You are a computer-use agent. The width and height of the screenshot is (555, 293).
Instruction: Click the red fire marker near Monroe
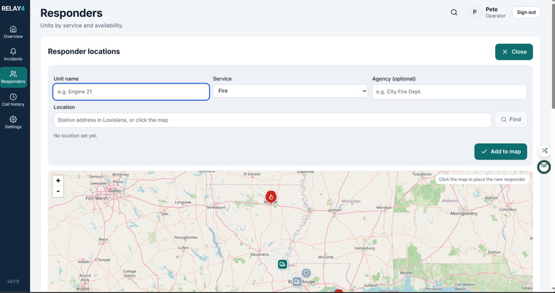[271, 197]
